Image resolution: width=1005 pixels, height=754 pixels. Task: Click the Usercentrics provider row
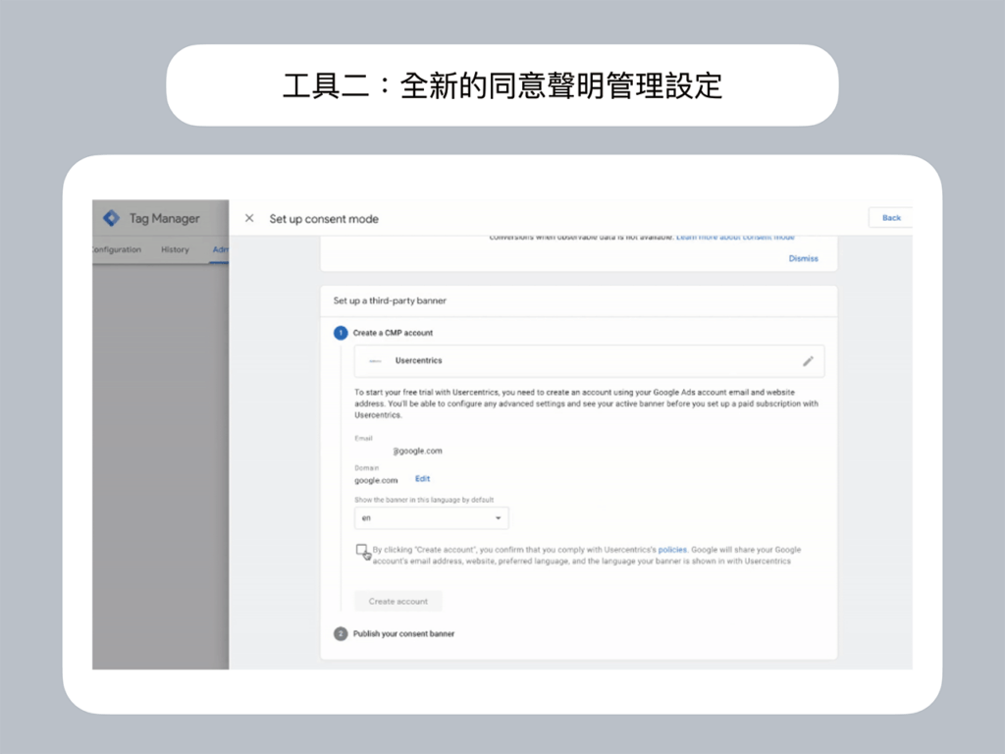[x=589, y=361]
